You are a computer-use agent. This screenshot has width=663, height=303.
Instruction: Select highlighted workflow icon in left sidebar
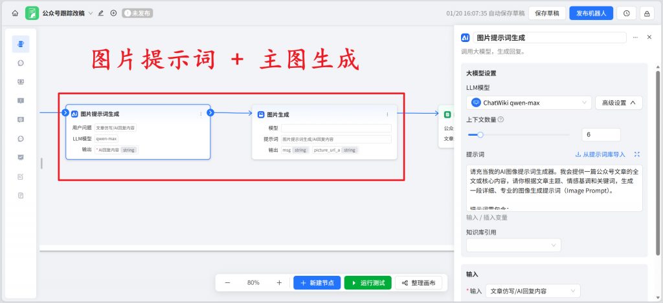[21, 44]
